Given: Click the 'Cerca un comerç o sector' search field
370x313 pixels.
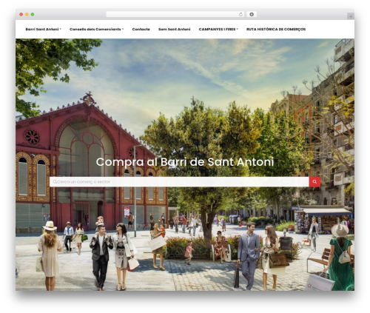Looking at the screenshot, I should pos(179,182).
